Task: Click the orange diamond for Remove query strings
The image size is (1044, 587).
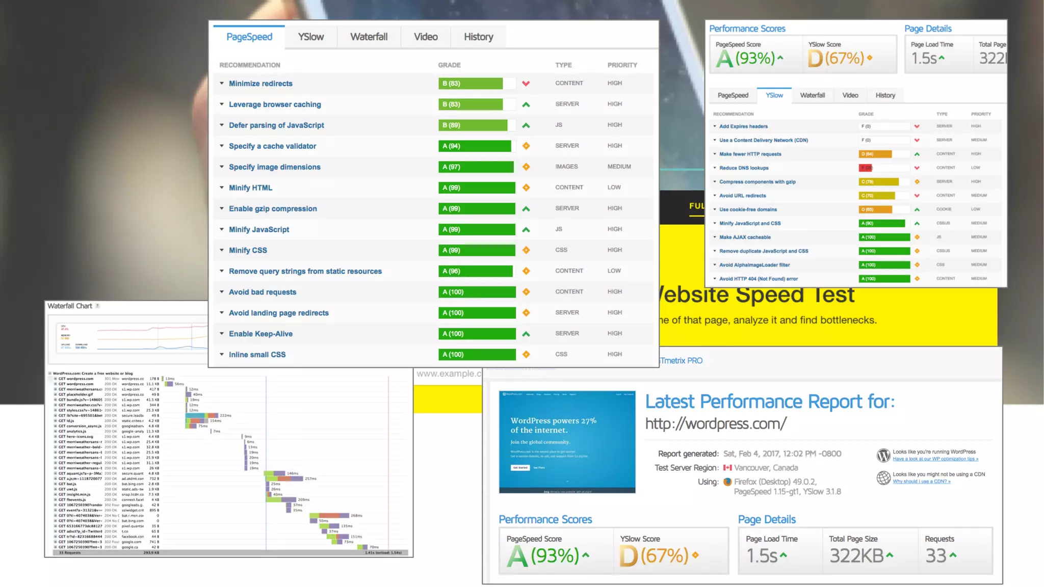Action: 526,271
